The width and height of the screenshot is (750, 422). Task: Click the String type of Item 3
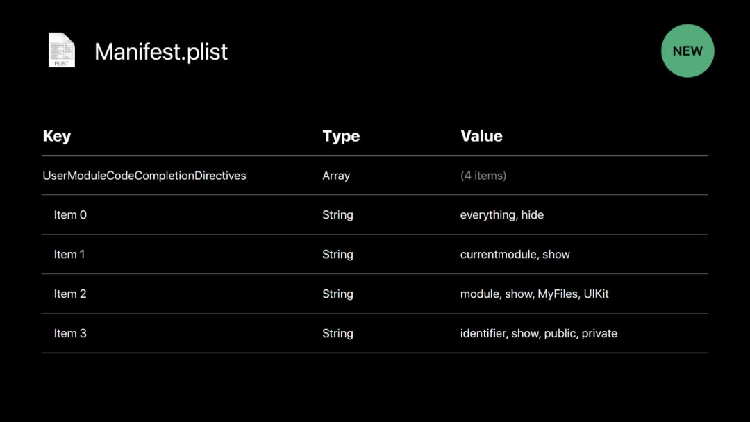337,334
